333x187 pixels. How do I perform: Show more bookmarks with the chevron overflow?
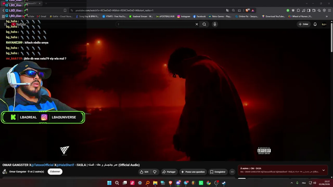(327, 16)
